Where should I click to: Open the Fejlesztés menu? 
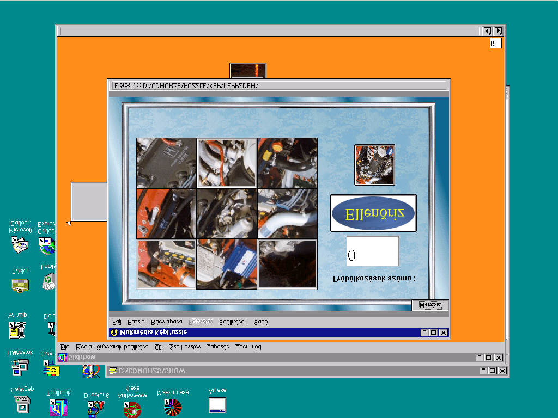pyautogui.click(x=201, y=322)
